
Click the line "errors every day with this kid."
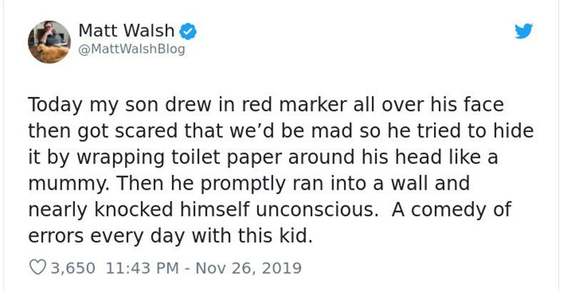tap(171, 237)
